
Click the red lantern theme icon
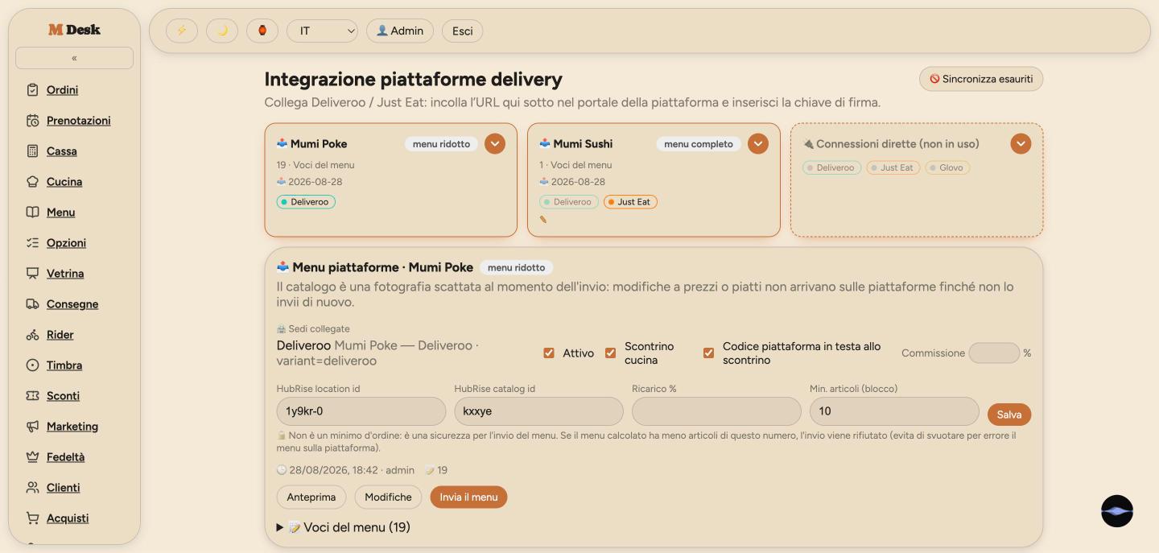coord(262,31)
